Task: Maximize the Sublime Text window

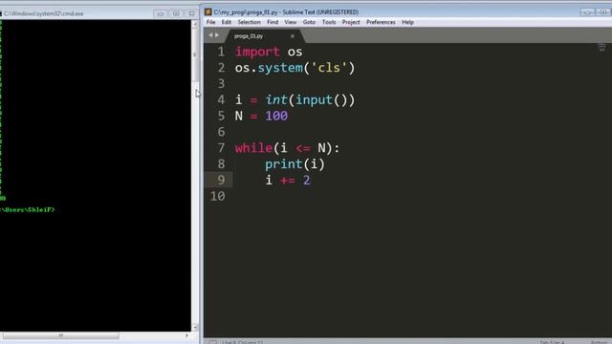Action: pyautogui.click(x=602, y=12)
